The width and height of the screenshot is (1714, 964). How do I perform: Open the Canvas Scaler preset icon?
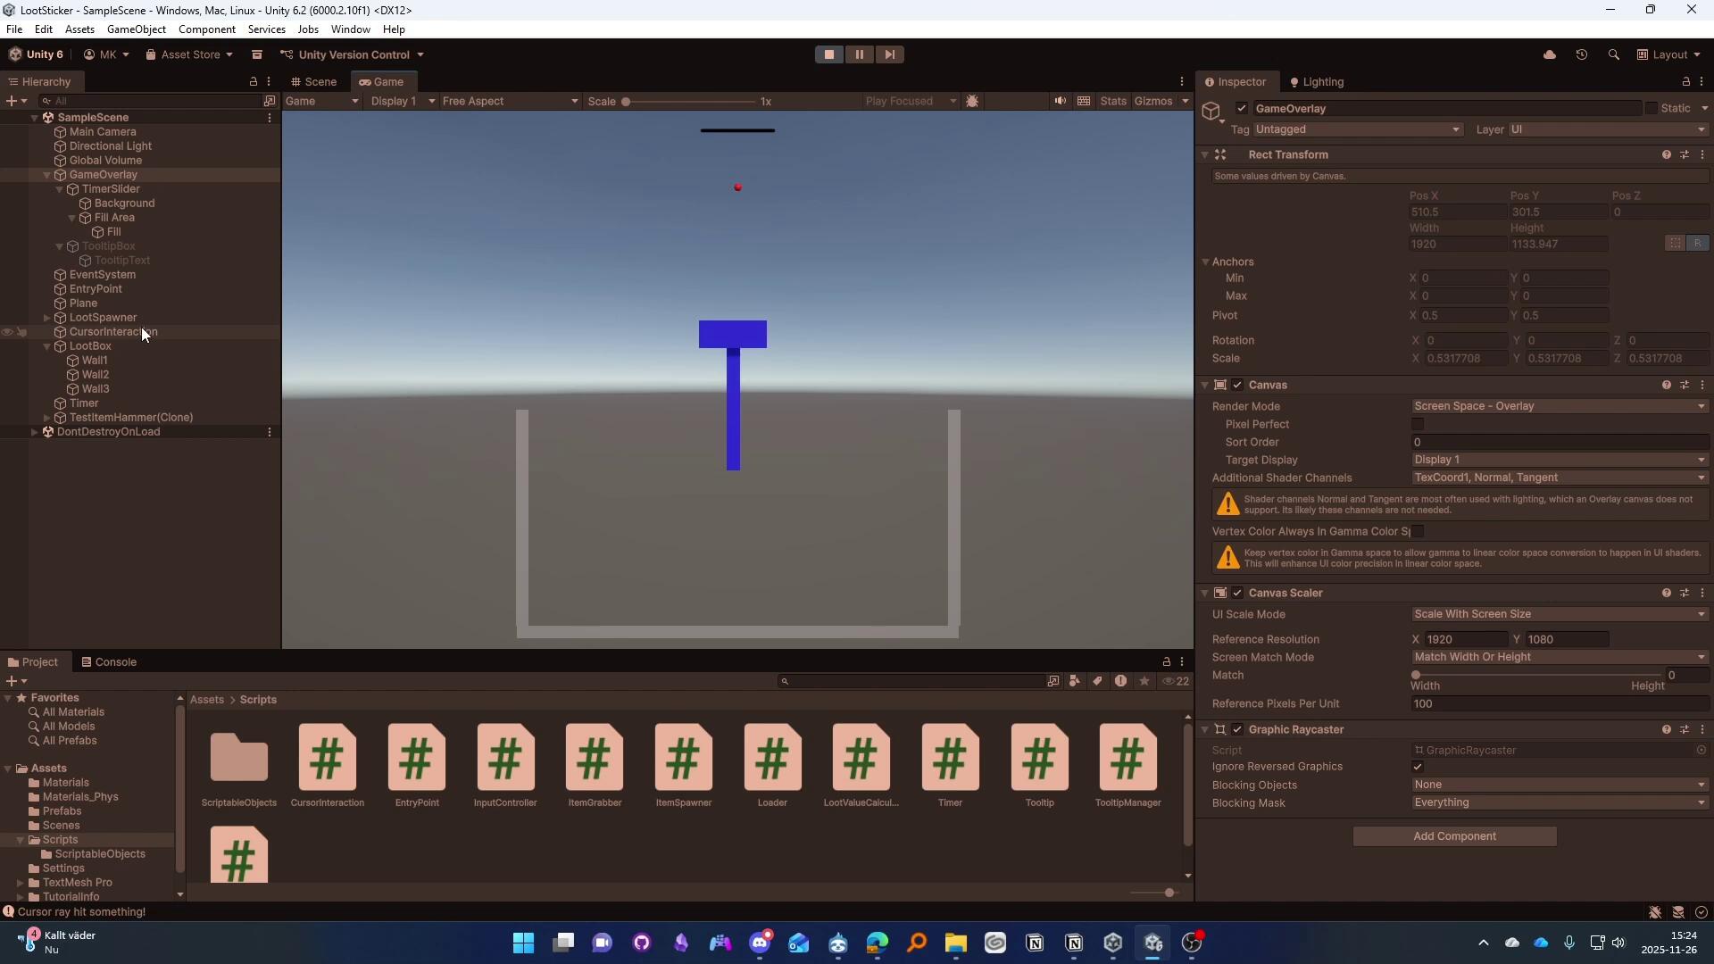pos(1685,593)
